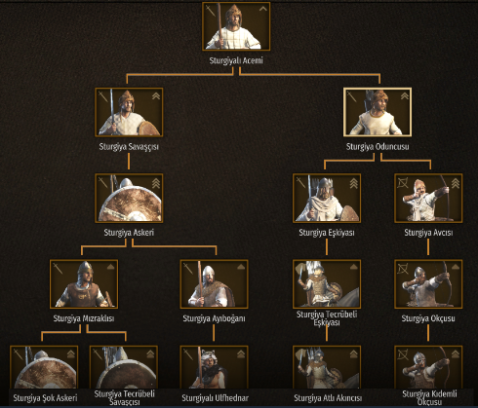
Task: Click the Sturgiya Ayıboğanı name label
Action: click(x=214, y=318)
